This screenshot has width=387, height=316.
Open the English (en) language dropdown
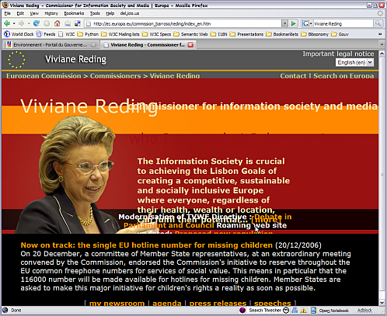click(x=354, y=62)
